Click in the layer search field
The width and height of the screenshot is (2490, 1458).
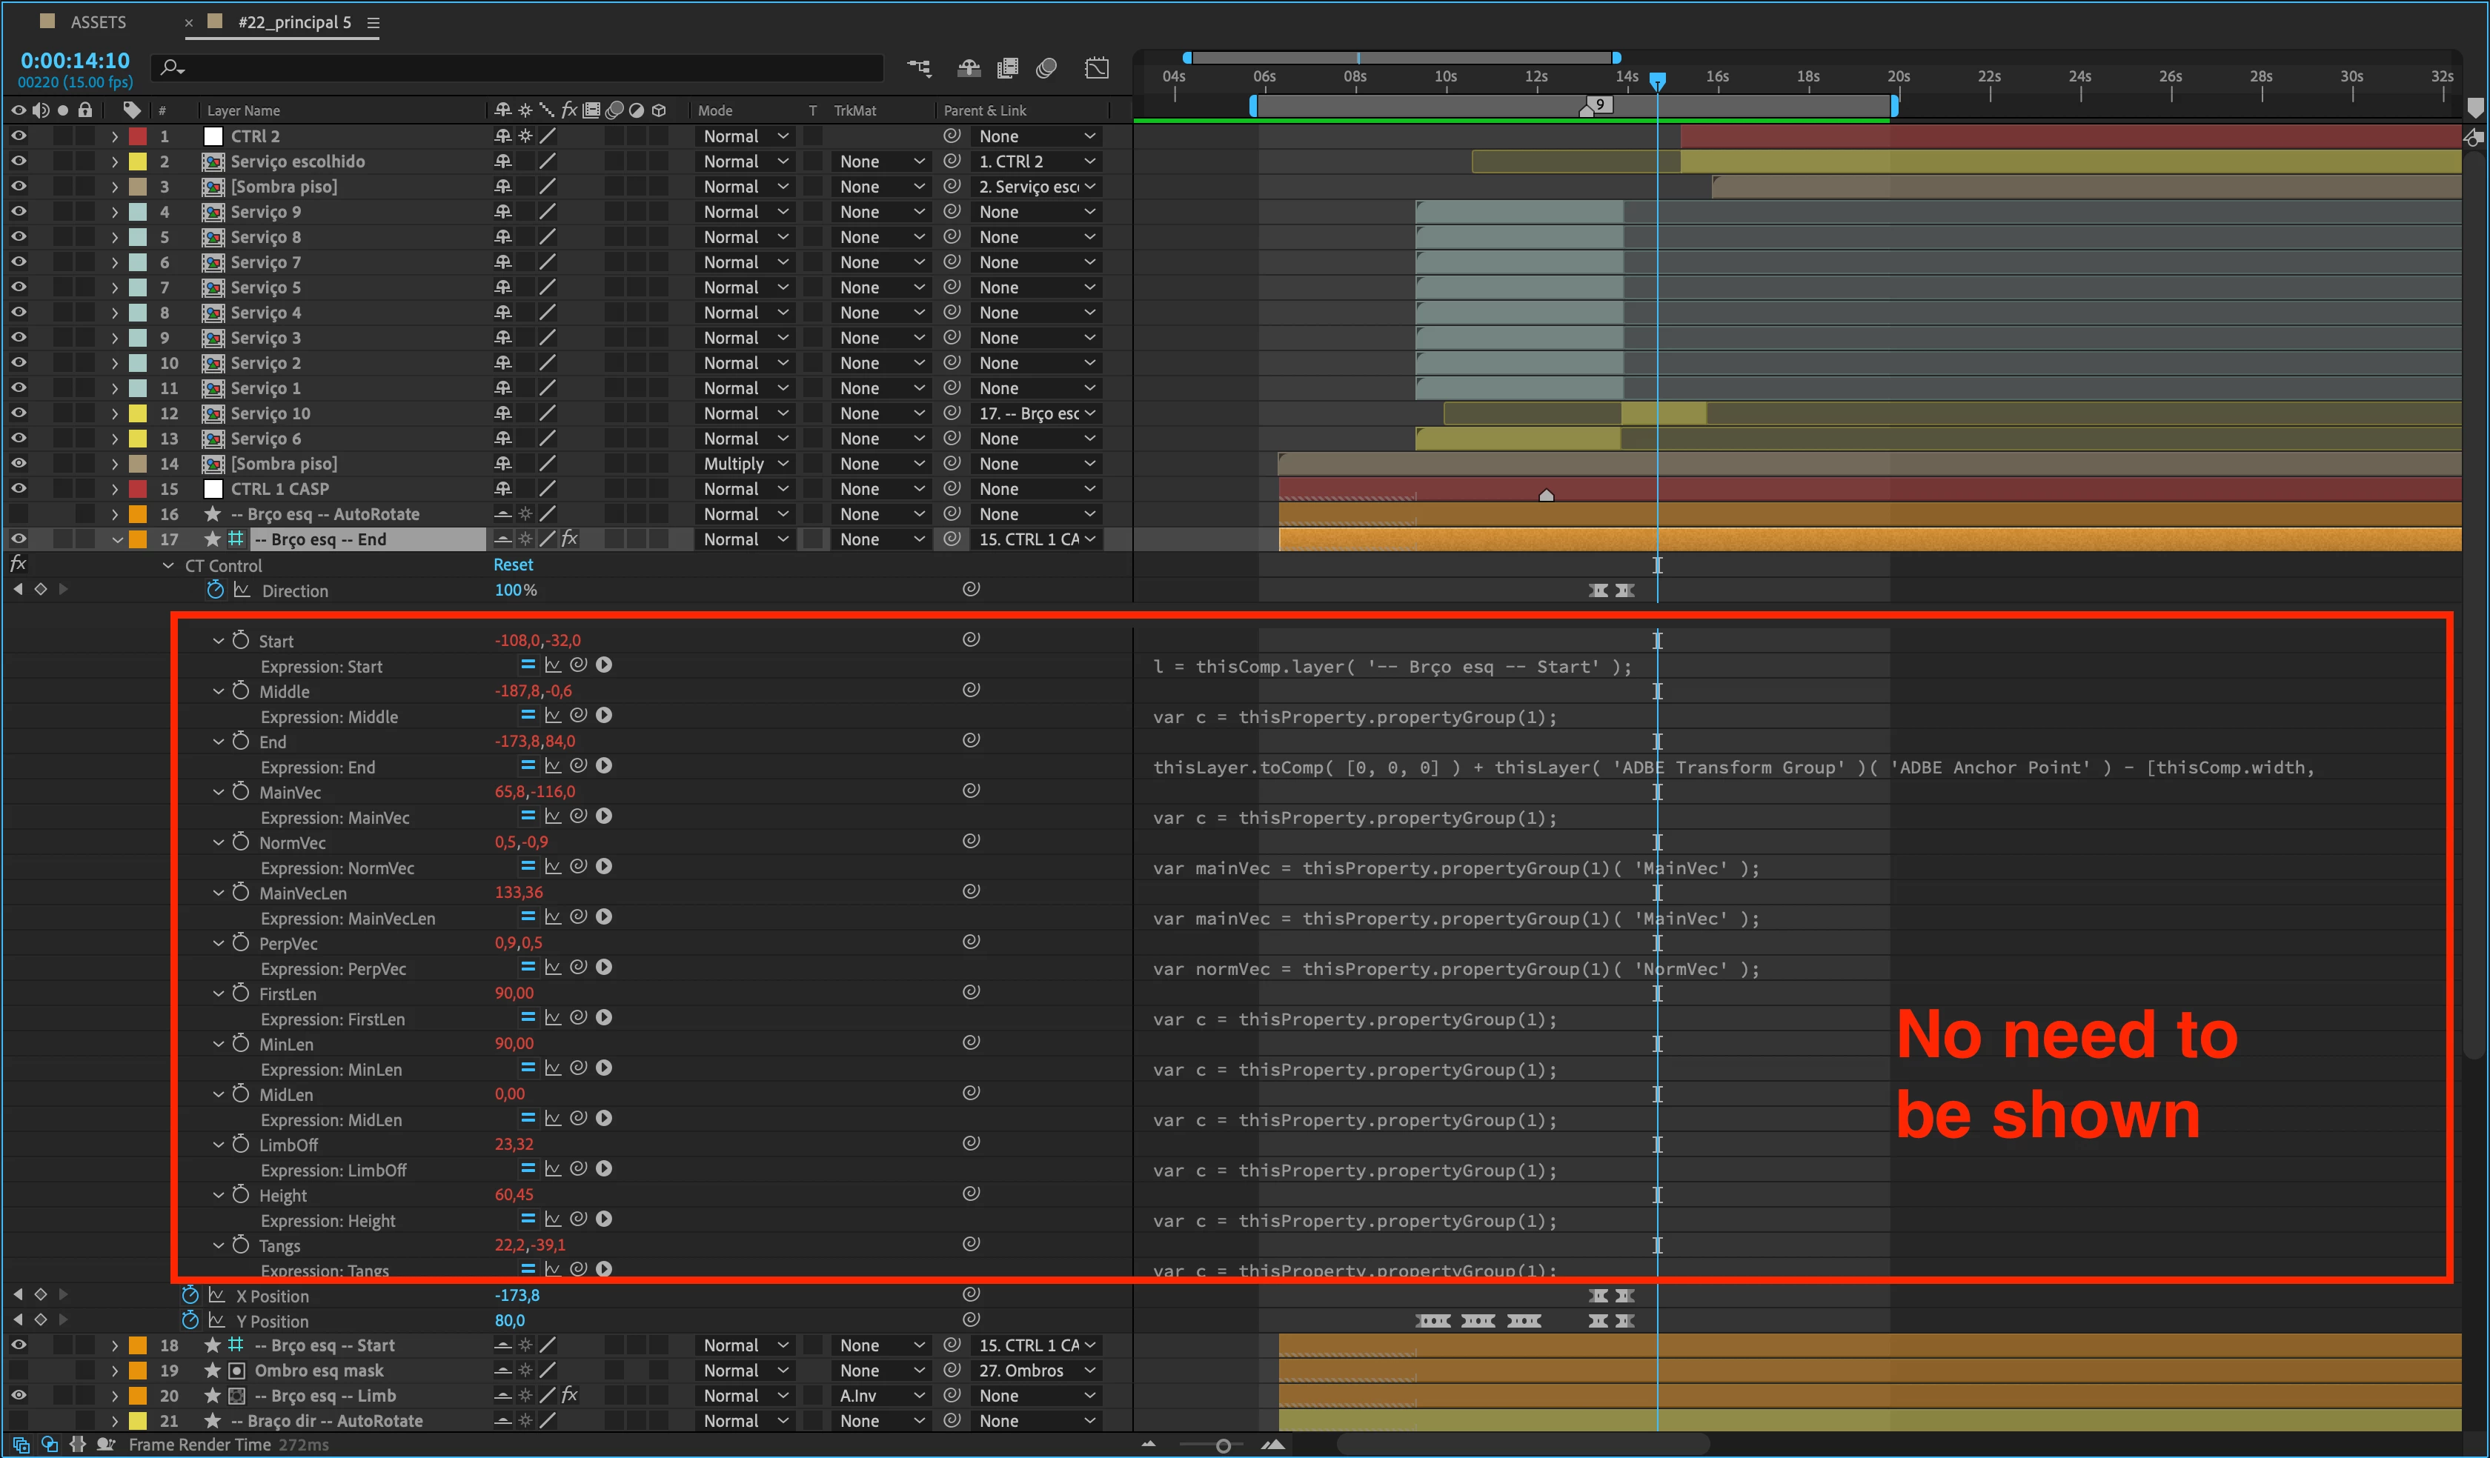tap(524, 67)
